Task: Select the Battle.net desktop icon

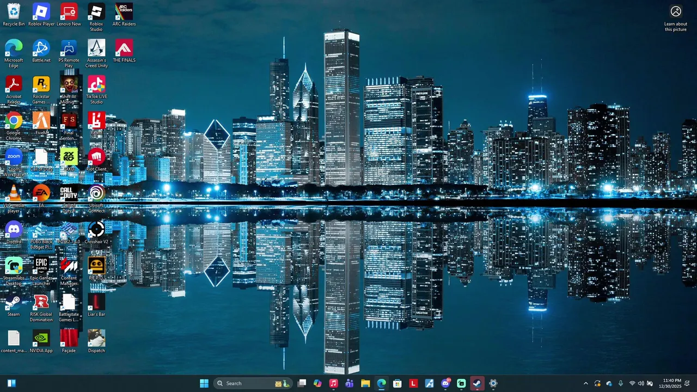Action: (41, 51)
